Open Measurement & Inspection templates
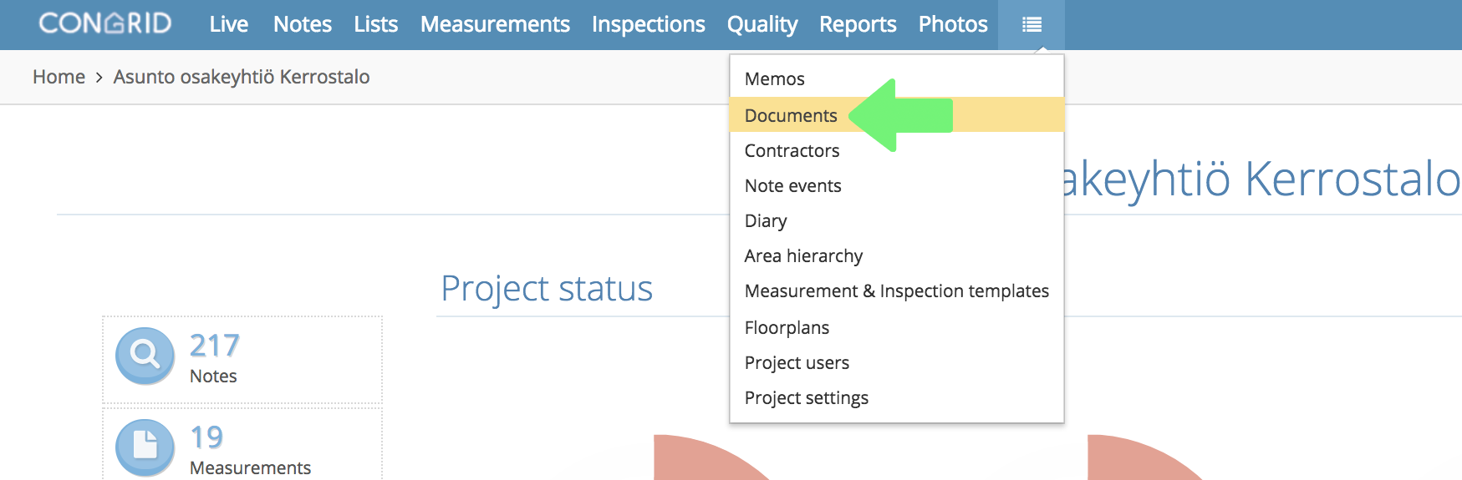This screenshot has height=480, width=1462. [896, 291]
